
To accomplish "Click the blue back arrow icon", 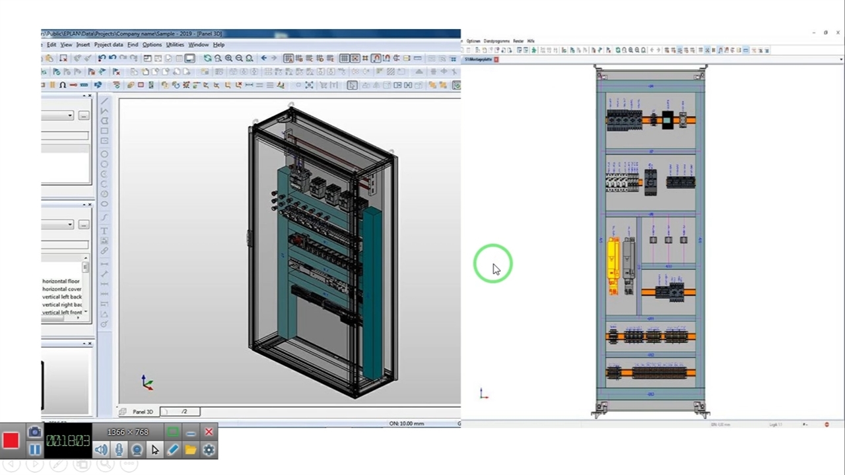I will pyautogui.click(x=263, y=58).
